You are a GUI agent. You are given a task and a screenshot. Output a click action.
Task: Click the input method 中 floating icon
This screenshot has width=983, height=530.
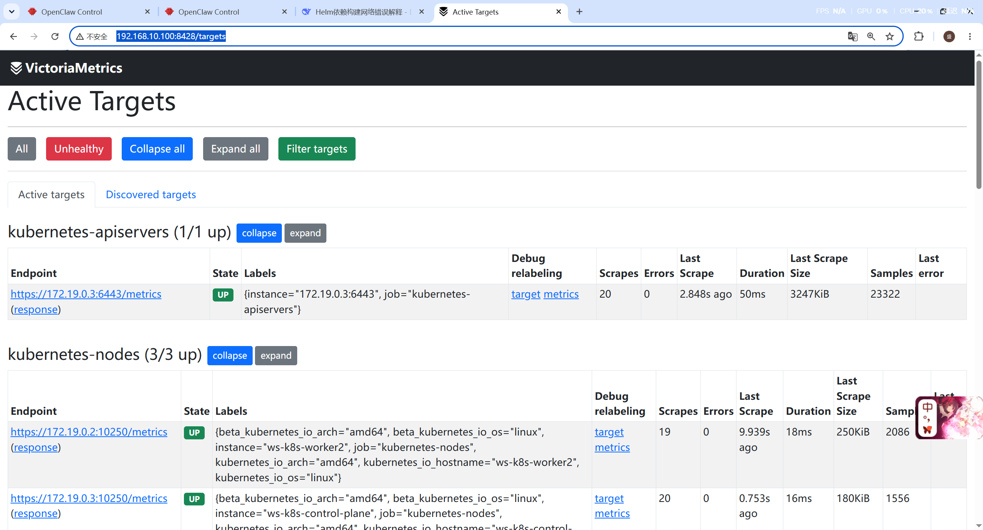[927, 408]
